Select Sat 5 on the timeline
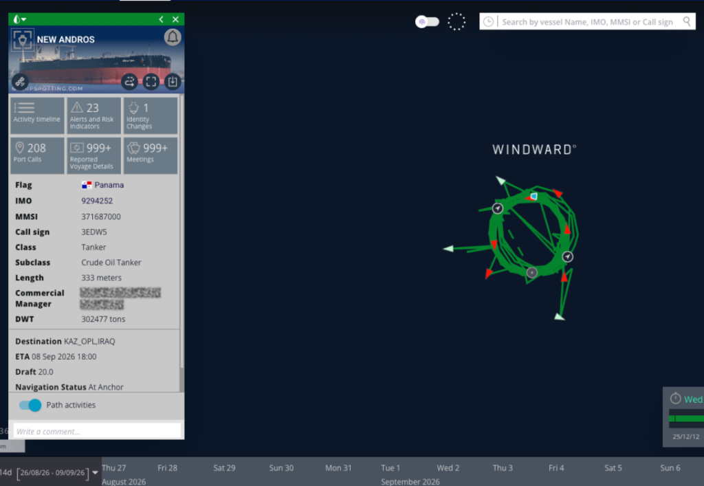 click(613, 467)
